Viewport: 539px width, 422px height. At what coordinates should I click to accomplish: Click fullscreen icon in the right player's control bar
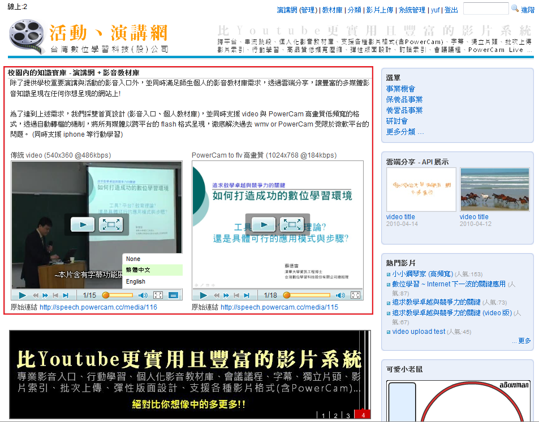[355, 295]
